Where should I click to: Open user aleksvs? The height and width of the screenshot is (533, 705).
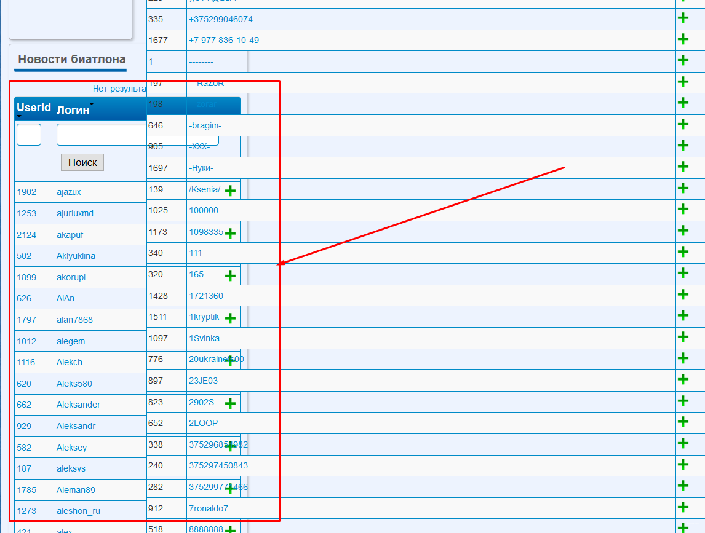[x=71, y=468]
